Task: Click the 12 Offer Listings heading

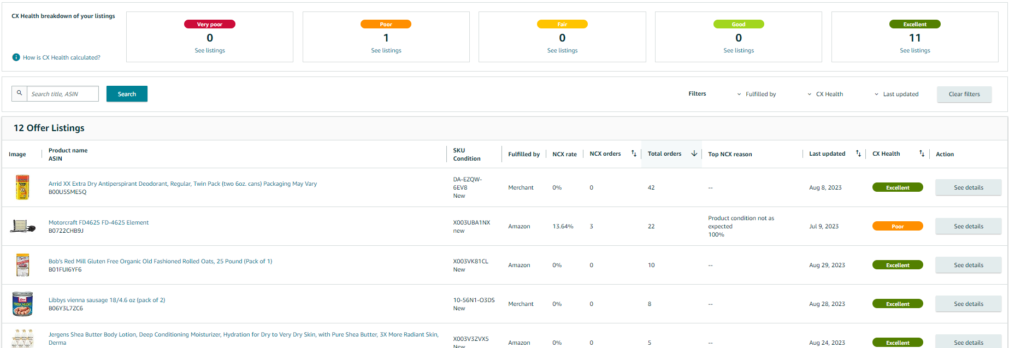Action: click(x=49, y=128)
